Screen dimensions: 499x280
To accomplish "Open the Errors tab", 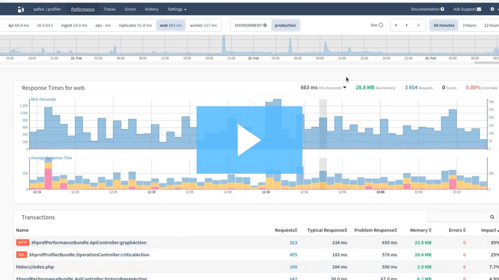I will click(130, 9).
